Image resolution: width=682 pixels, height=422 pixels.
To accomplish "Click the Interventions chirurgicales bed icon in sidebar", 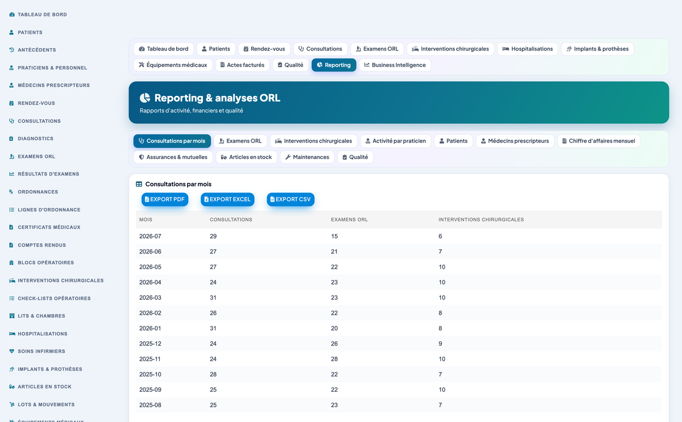I will (x=12, y=281).
